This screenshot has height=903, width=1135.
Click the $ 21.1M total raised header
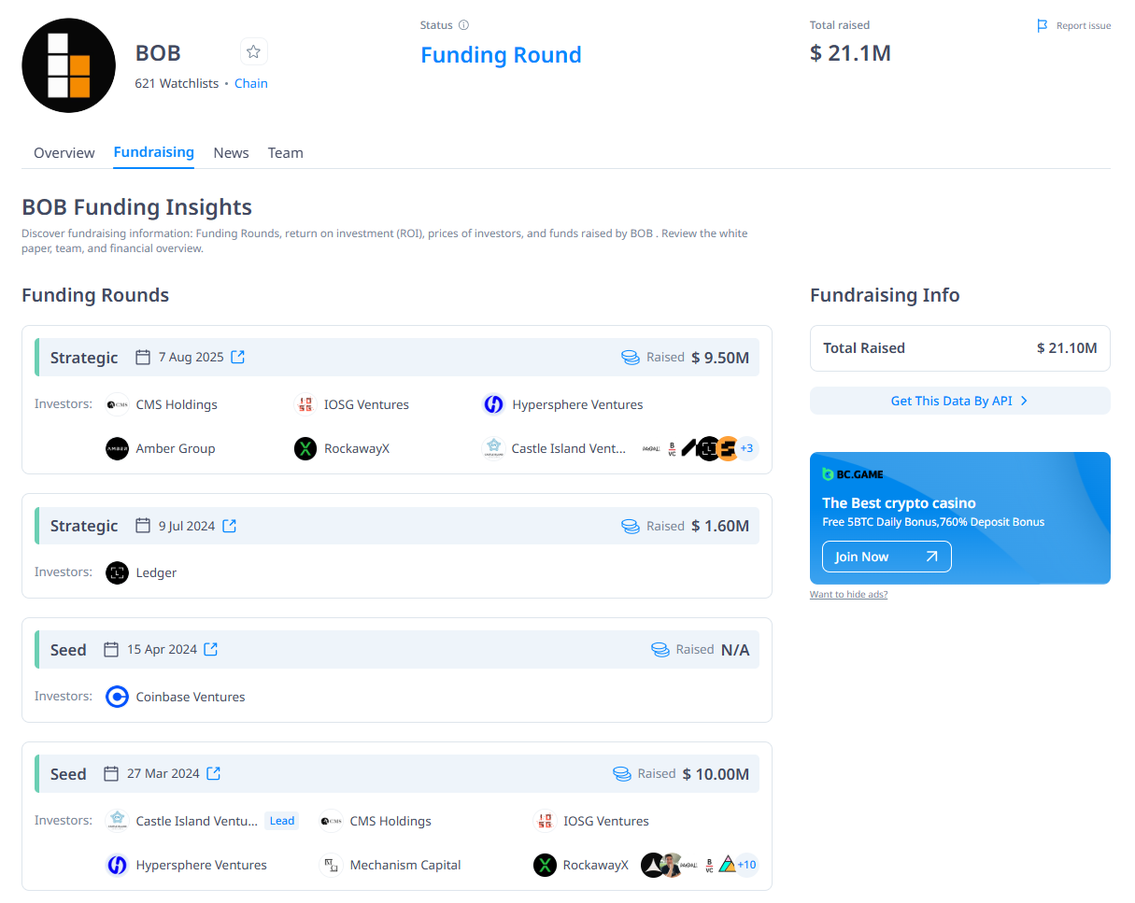850,53
